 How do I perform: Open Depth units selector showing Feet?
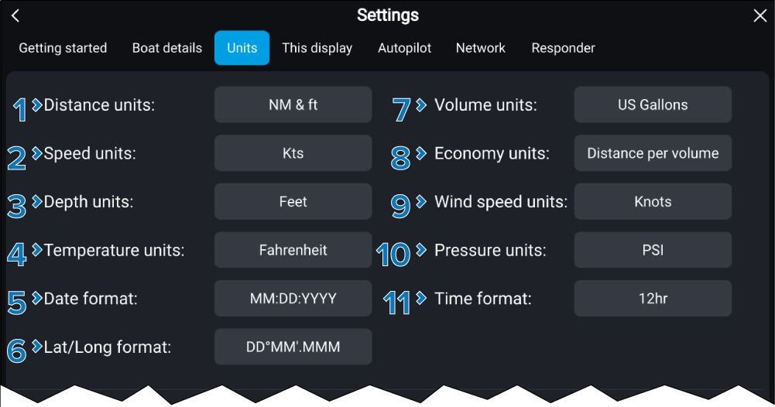point(293,202)
